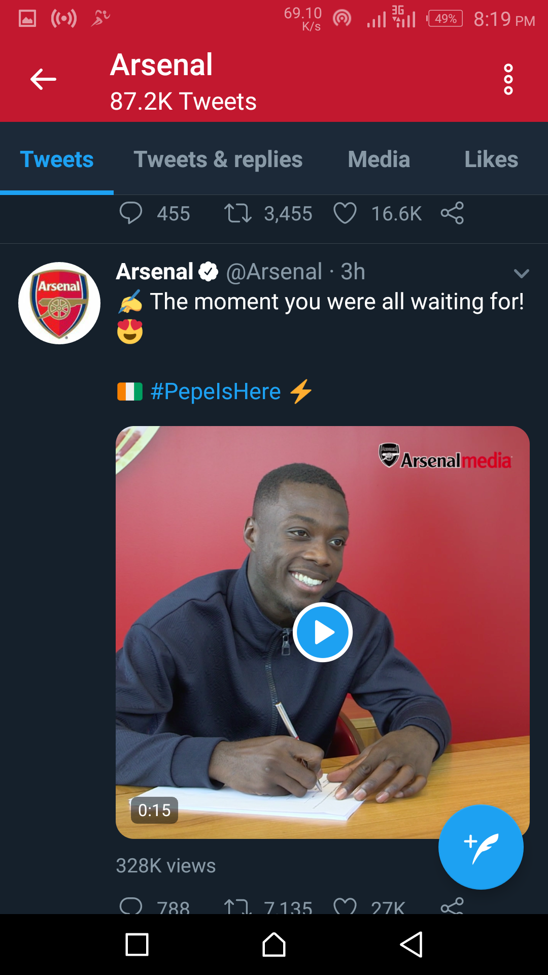The width and height of the screenshot is (548, 975).
Task: Retweet the tweet with 3,455 retweets
Action: [237, 213]
